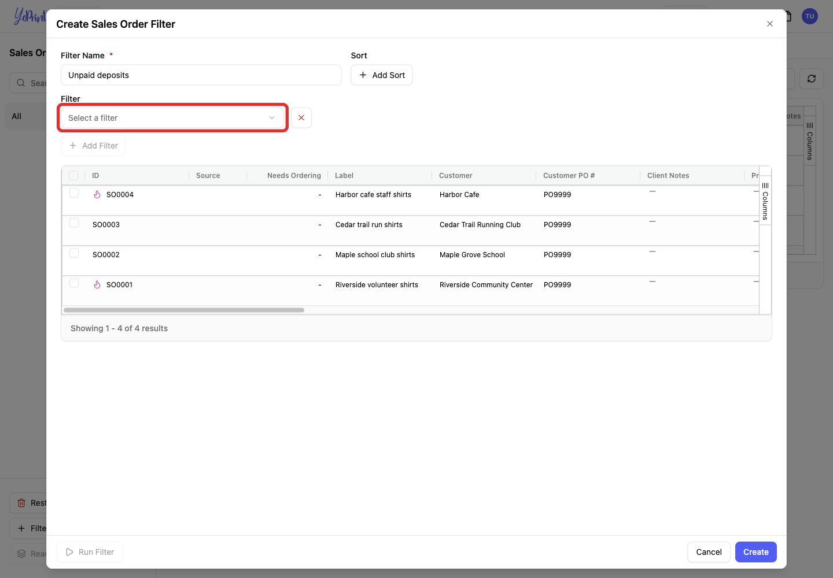Sort by the ID column header
This screenshot has width=833, height=578.
95,176
